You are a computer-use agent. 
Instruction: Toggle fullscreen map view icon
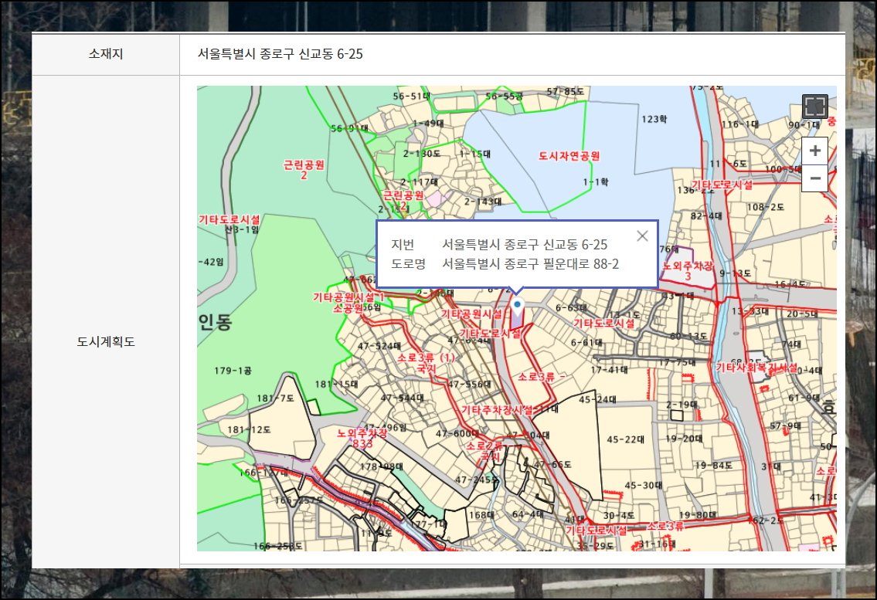(815, 107)
